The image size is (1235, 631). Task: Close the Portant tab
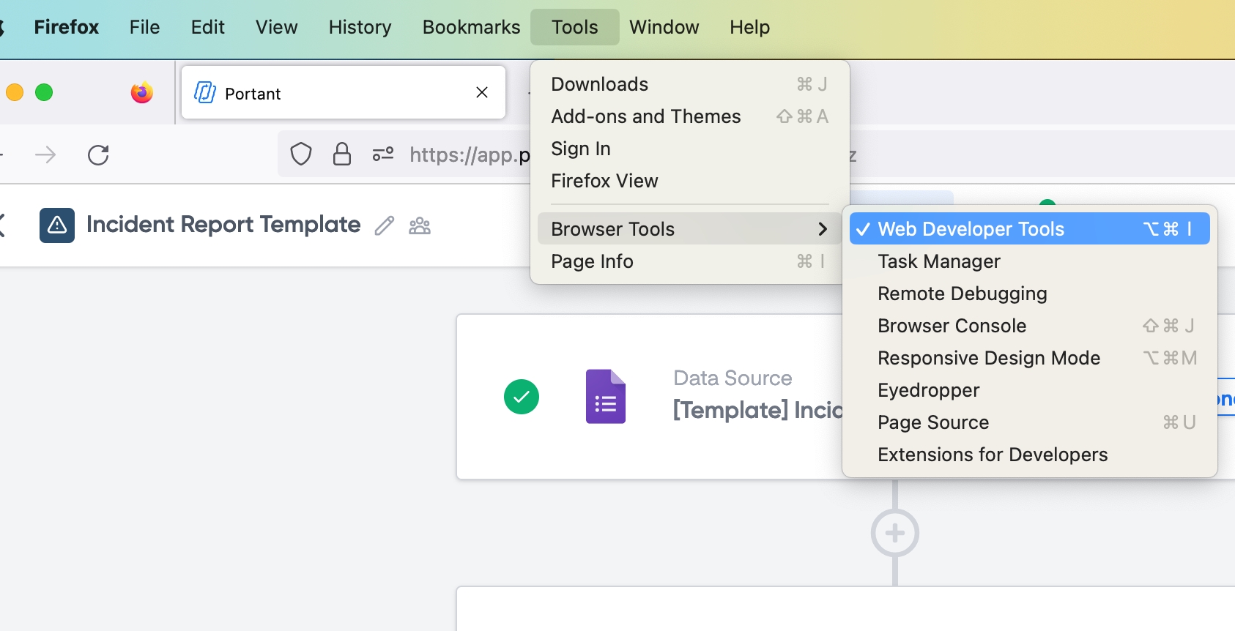[x=482, y=92]
